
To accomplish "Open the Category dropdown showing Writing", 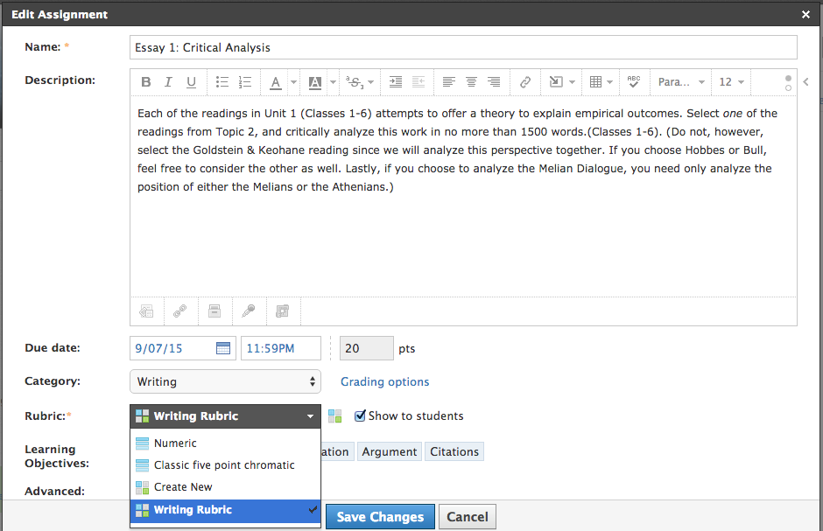I will [225, 381].
